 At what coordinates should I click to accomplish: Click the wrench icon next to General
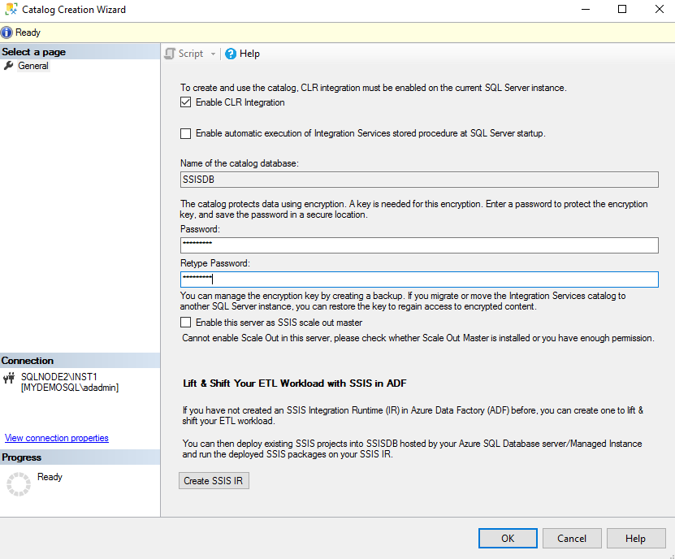pyautogui.click(x=9, y=66)
